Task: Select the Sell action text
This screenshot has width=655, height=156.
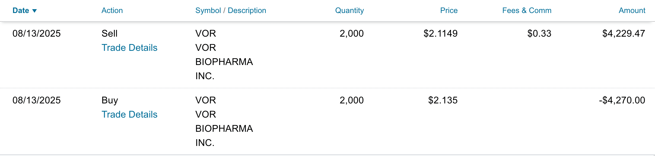Action: 109,33
